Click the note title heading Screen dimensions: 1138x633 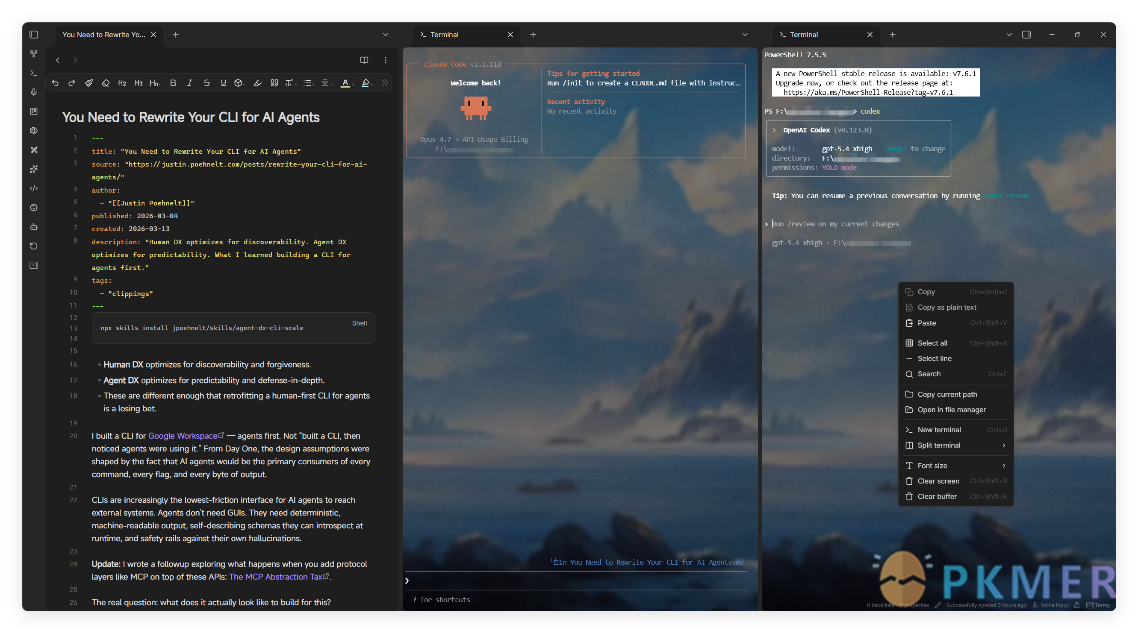tap(191, 117)
